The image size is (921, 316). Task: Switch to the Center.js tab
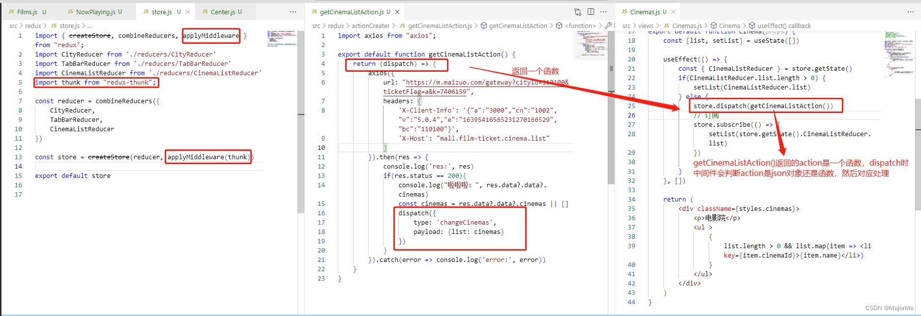[x=222, y=12]
